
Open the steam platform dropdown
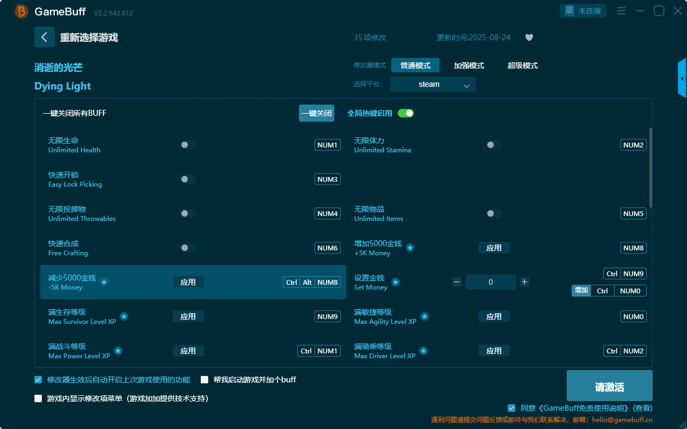(x=433, y=84)
